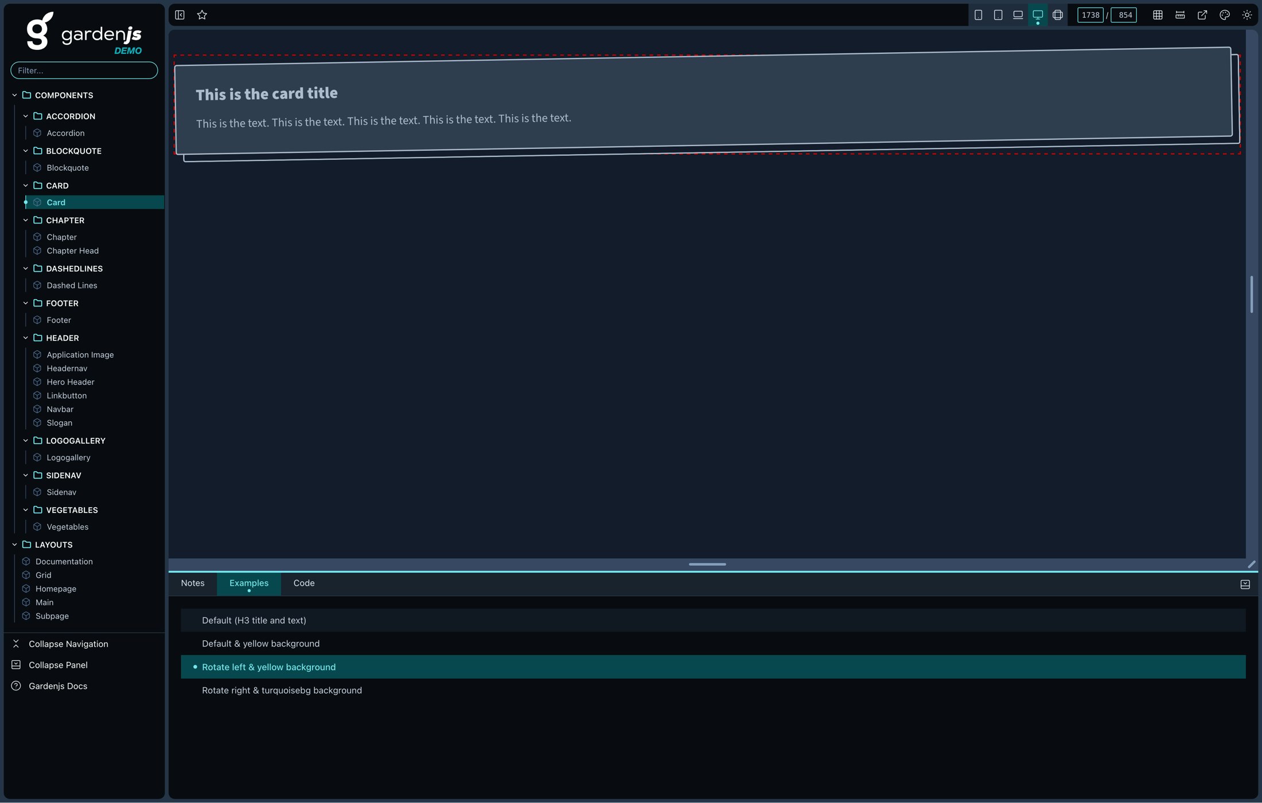Toggle sidebar with panel icon

pos(180,15)
